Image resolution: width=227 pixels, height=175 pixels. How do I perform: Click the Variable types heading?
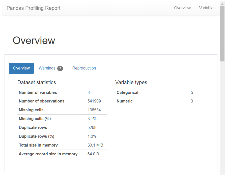(x=131, y=82)
